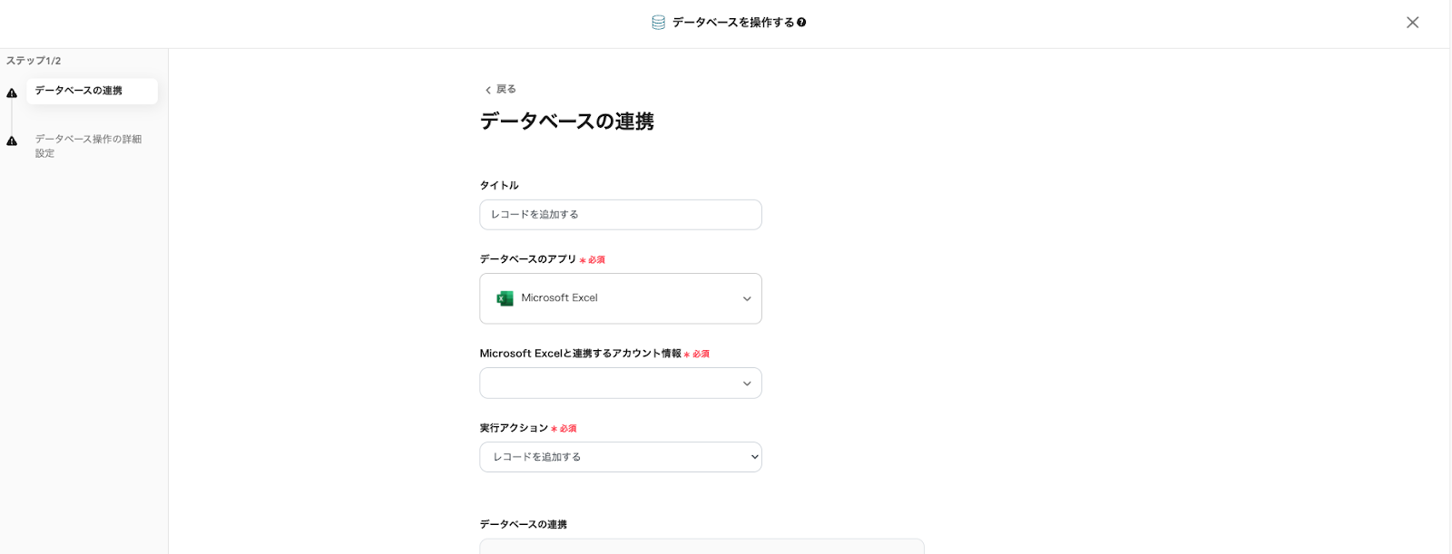Focus the タイトル text input field

620,215
